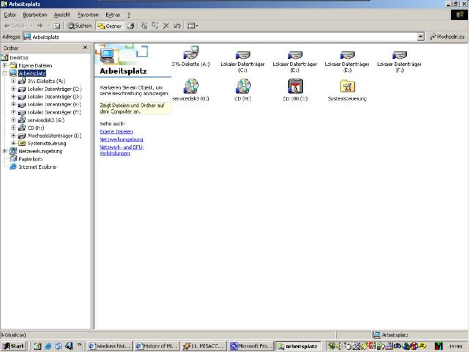The width and height of the screenshot is (469, 352).
Task: Toggle the Ordner folders pane button
Action: tap(110, 26)
